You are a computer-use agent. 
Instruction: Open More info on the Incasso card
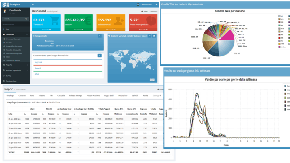(78, 30)
